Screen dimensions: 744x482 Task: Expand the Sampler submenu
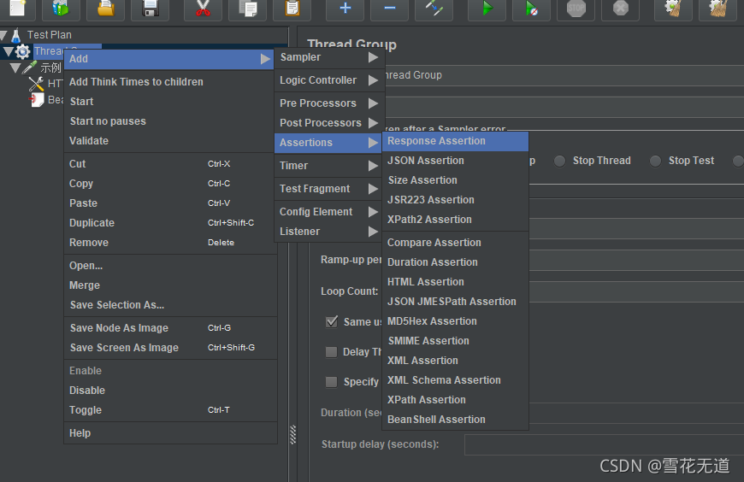coord(329,57)
